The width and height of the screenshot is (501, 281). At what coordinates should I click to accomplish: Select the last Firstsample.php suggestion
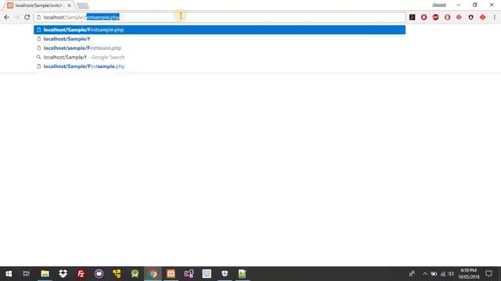[x=219, y=66]
